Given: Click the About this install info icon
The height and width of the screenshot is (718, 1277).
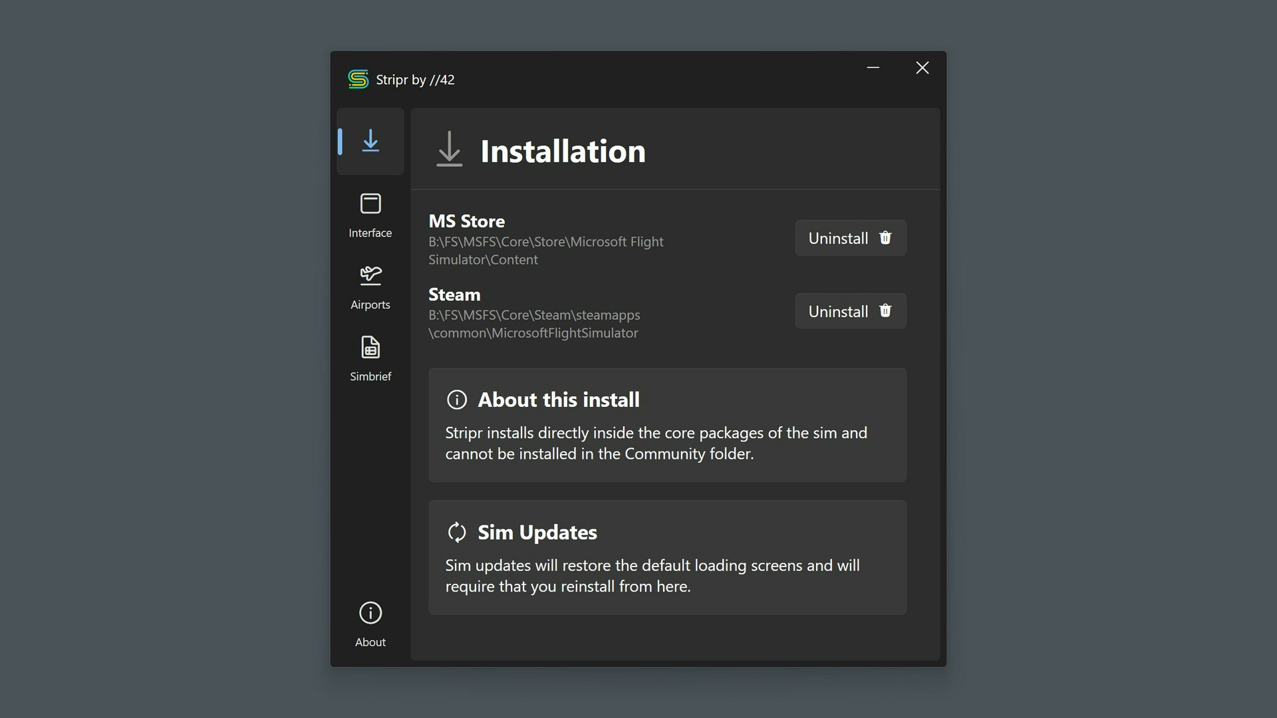Looking at the screenshot, I should coord(457,400).
